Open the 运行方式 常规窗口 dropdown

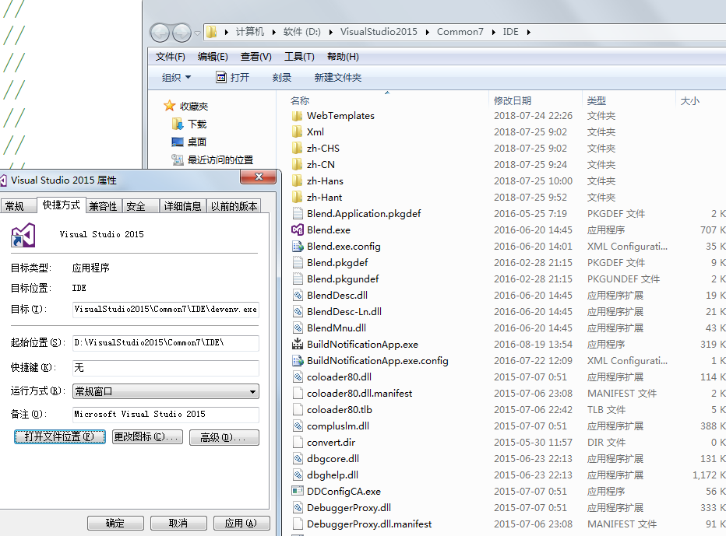point(166,392)
